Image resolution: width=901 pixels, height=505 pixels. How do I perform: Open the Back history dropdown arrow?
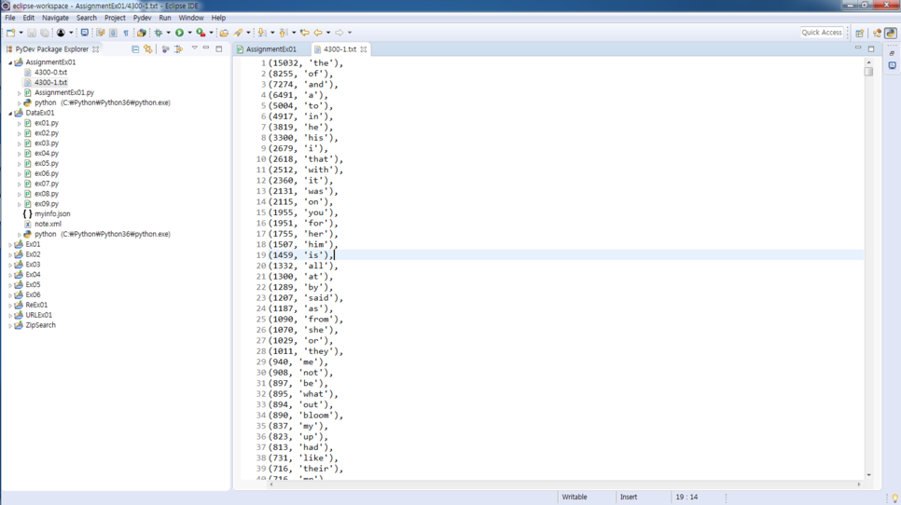328,33
